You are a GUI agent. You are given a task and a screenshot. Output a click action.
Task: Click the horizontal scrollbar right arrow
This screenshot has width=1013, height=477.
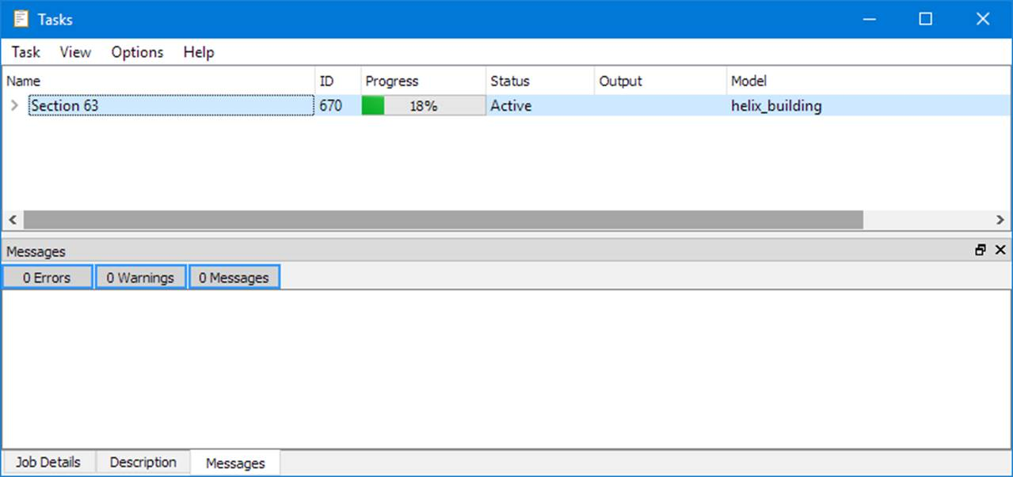coord(1000,220)
